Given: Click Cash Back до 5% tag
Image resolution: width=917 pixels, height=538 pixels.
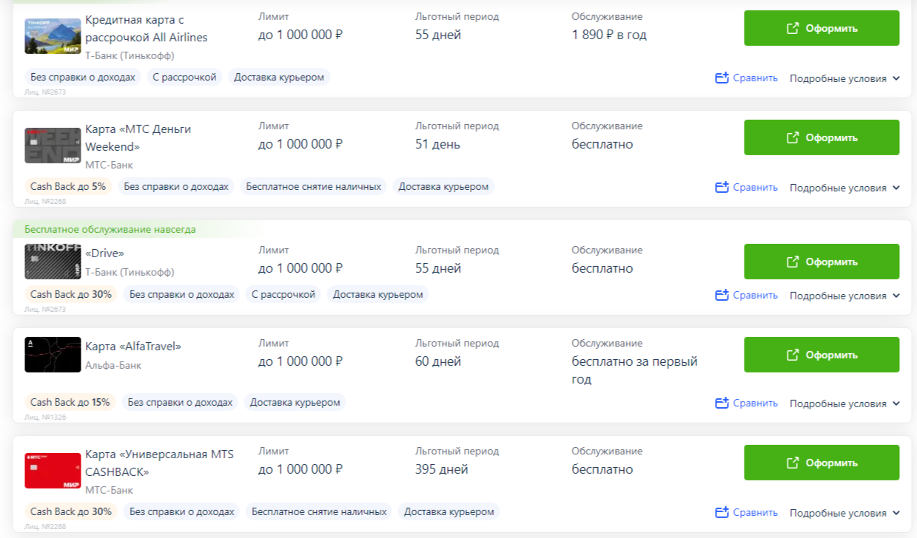Looking at the screenshot, I should pyautogui.click(x=68, y=186).
